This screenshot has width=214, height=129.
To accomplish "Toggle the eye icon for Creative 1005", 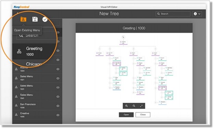I will click(58, 115).
